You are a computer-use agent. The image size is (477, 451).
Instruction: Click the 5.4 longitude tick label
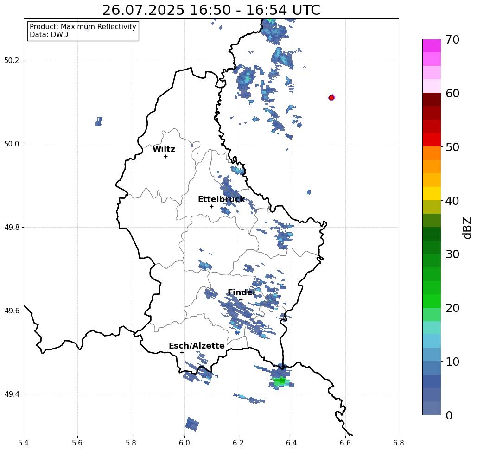(x=24, y=443)
